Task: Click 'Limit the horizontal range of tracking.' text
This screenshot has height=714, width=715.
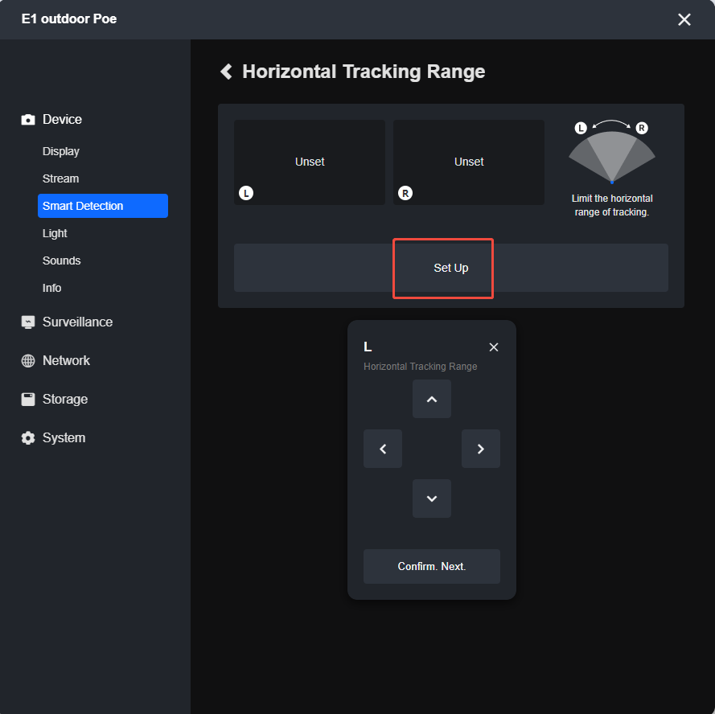Action: [611, 205]
